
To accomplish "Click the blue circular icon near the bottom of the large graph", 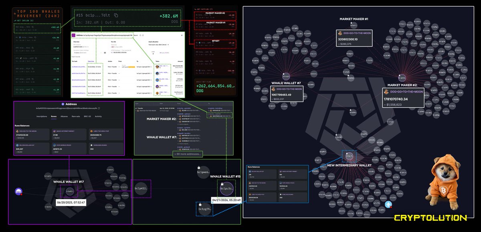I will (388, 204).
